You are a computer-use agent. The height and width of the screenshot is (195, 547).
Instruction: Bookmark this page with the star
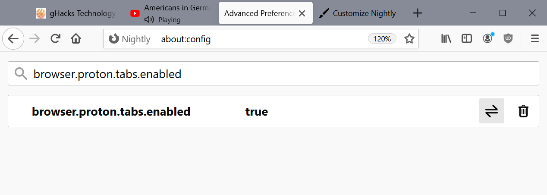[x=409, y=39]
